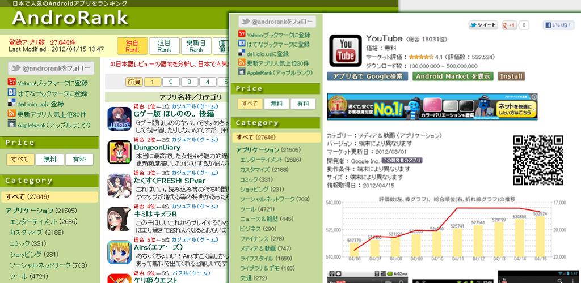Open ツール (4721) in detail window sidebar
Image resolution: width=581 pixels, height=283 pixels.
(257, 209)
